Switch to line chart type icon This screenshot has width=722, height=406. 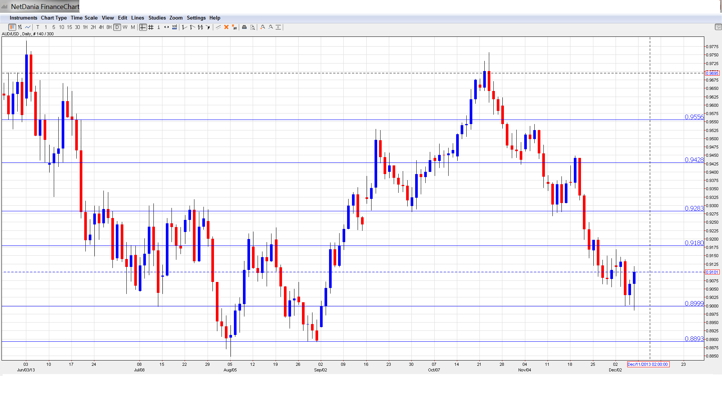[x=28, y=27]
